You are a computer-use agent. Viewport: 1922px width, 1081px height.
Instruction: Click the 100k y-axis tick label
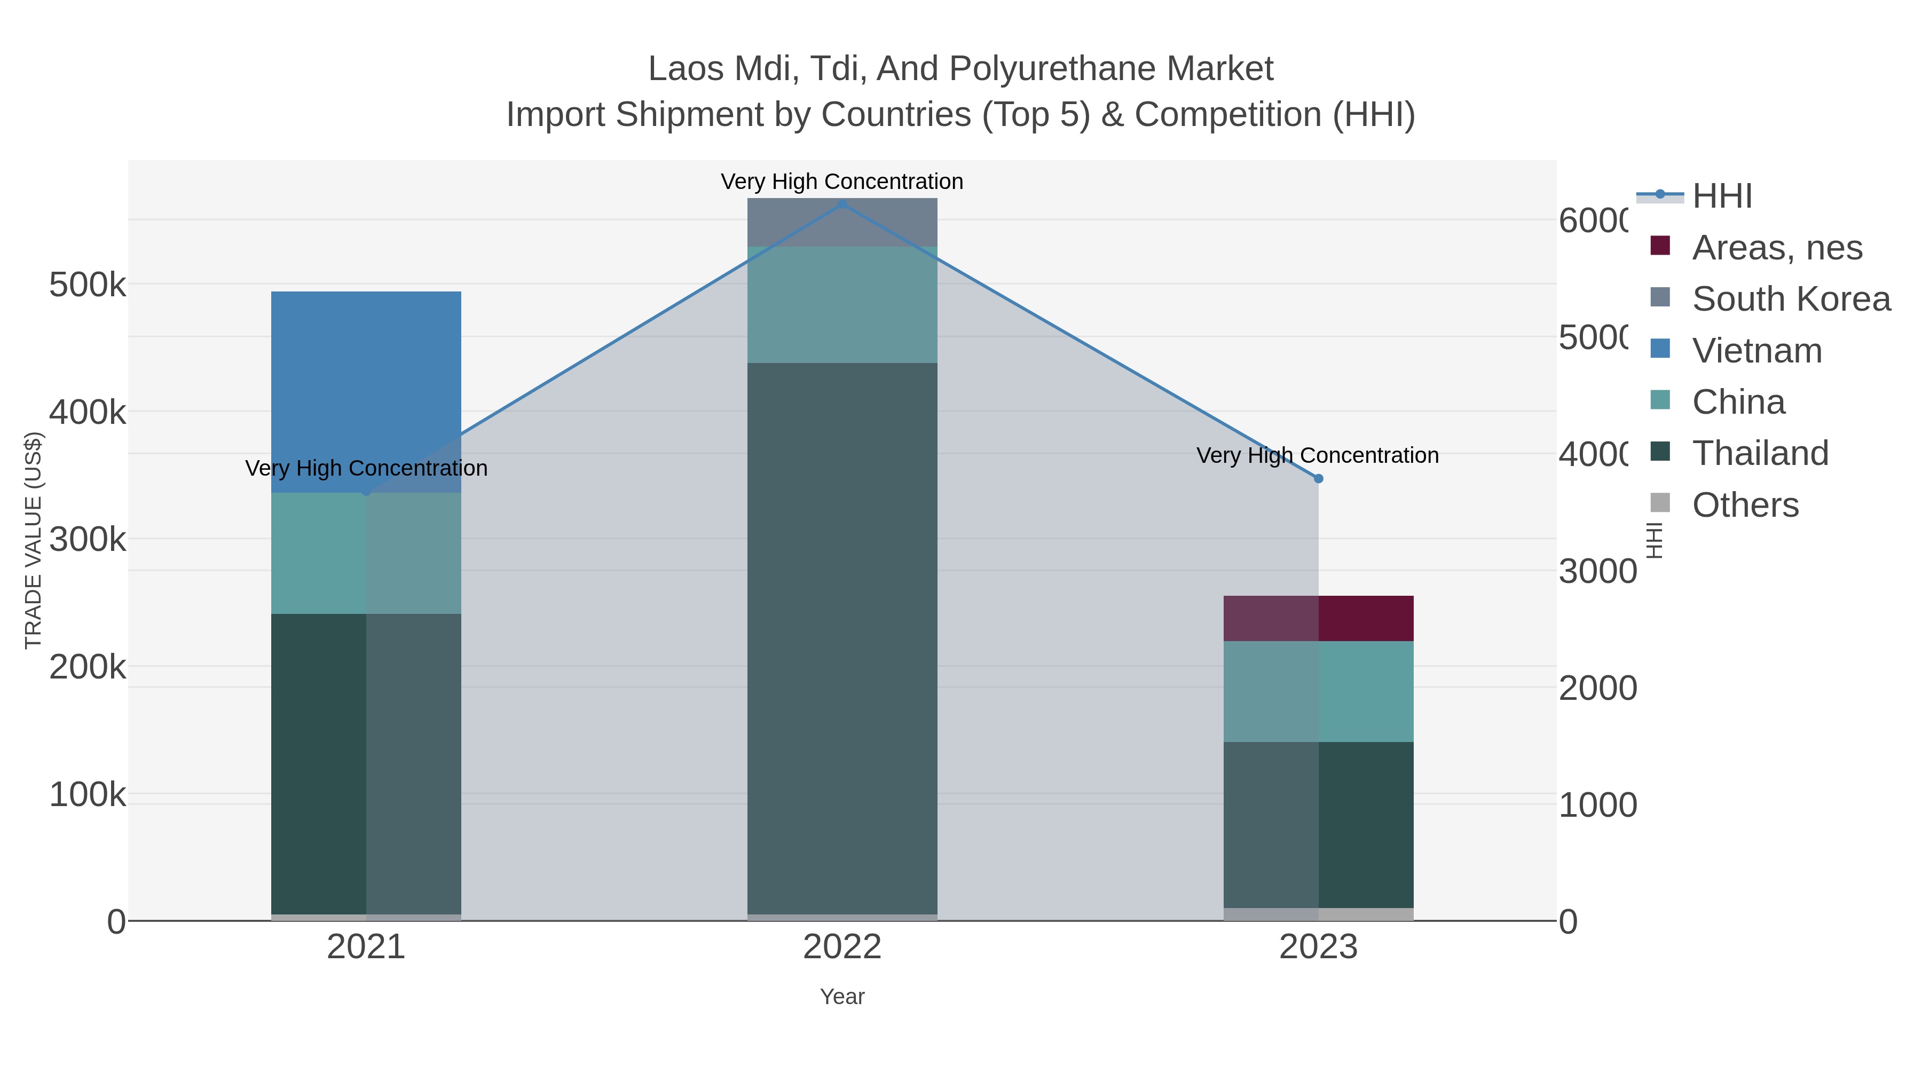[88, 794]
